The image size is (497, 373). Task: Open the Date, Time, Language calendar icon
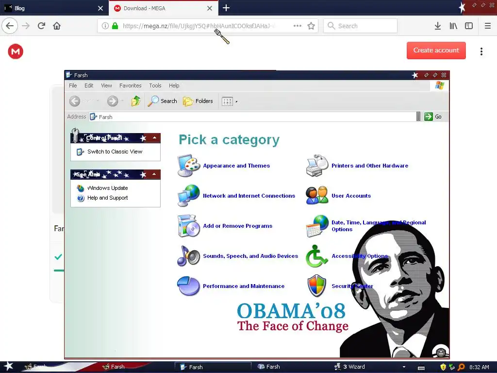coord(317,226)
